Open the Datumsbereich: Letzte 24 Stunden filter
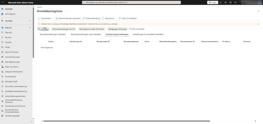 point(92,29)
